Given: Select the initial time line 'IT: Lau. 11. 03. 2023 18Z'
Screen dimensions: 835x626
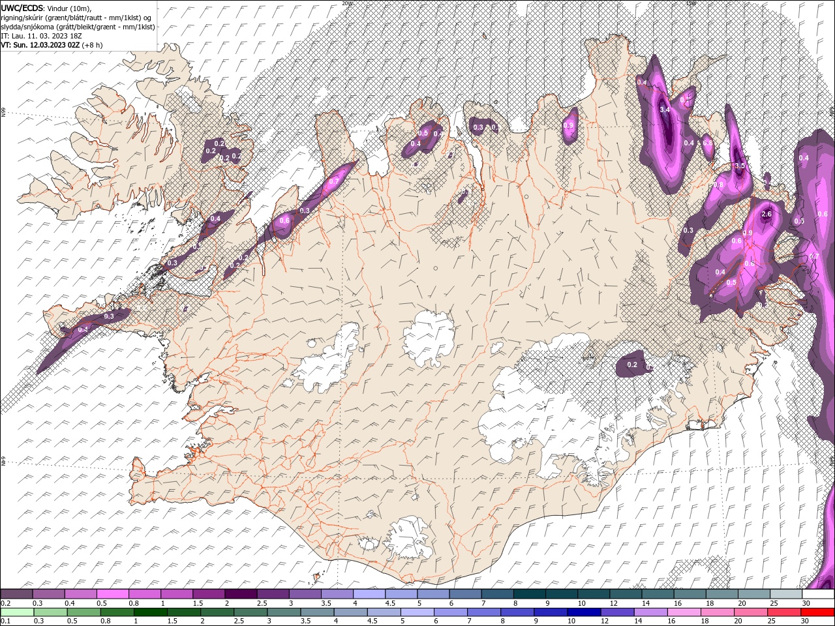Looking at the screenshot, I should coord(41,36).
